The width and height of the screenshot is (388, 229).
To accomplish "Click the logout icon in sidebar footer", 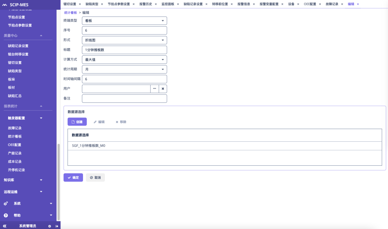I will click(x=57, y=226).
